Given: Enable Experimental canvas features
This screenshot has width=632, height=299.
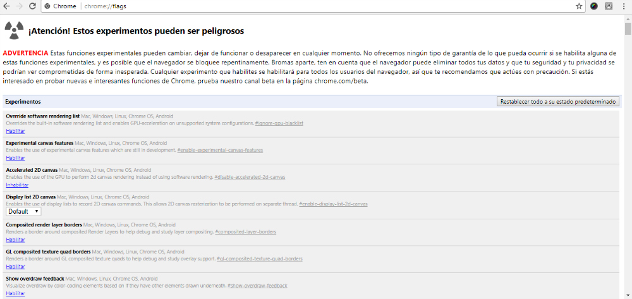Looking at the screenshot, I should click(15, 158).
